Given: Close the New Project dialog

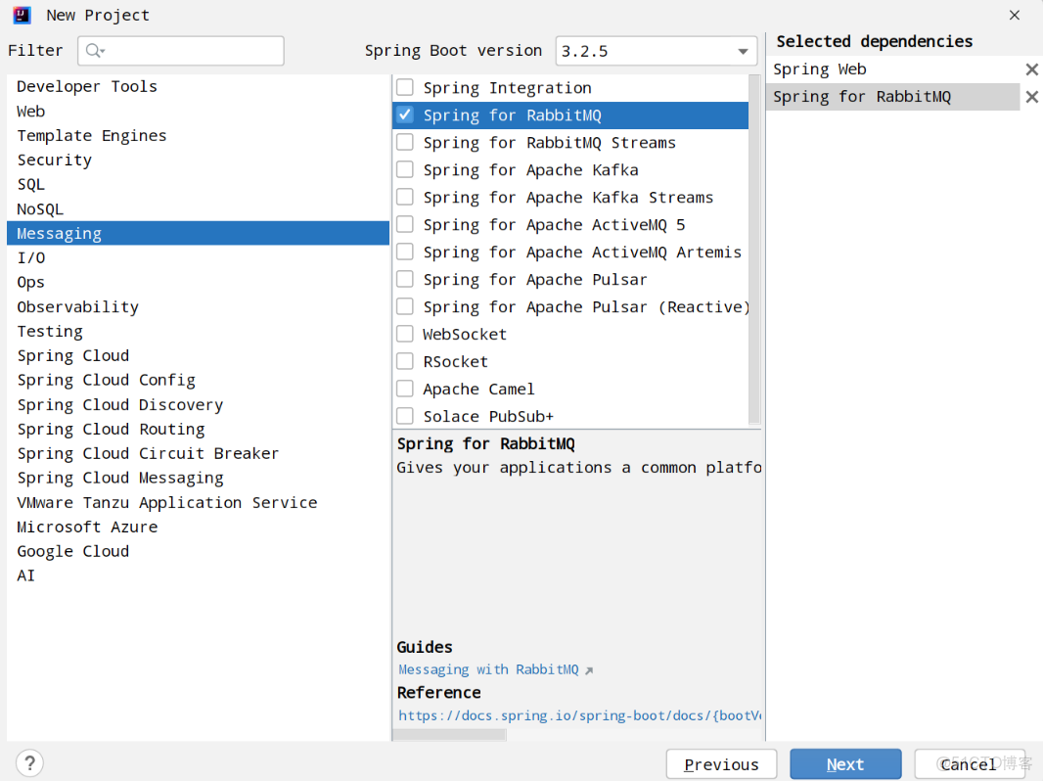Looking at the screenshot, I should [x=1013, y=16].
